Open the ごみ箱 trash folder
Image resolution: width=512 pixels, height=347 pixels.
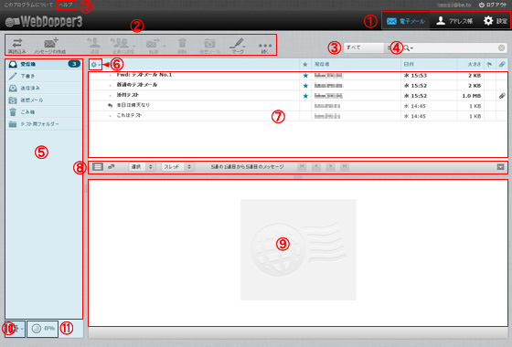point(44,111)
